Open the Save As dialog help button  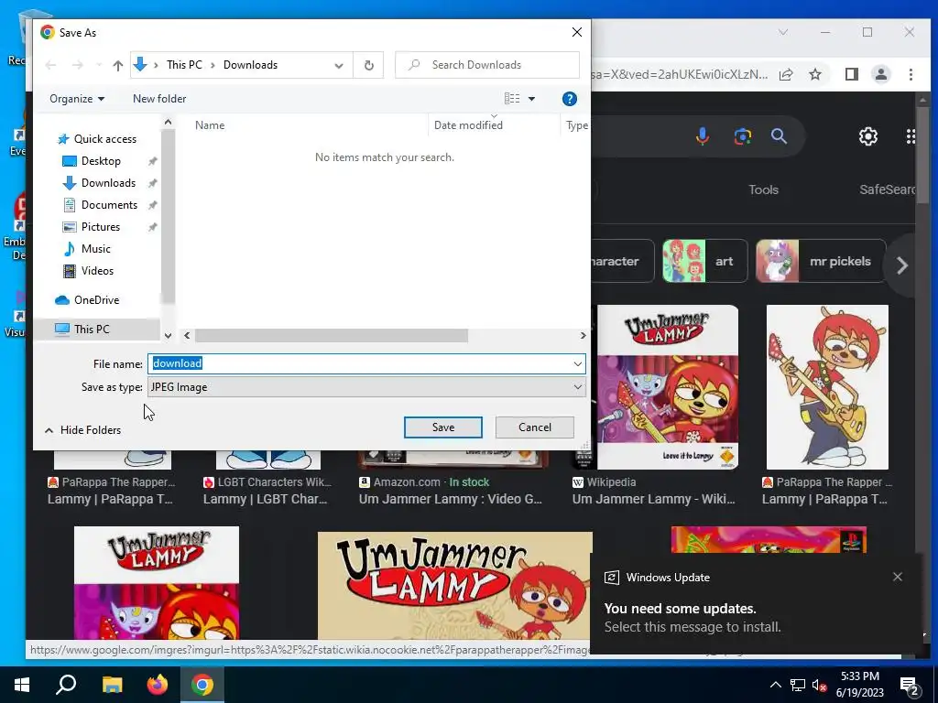point(570,99)
